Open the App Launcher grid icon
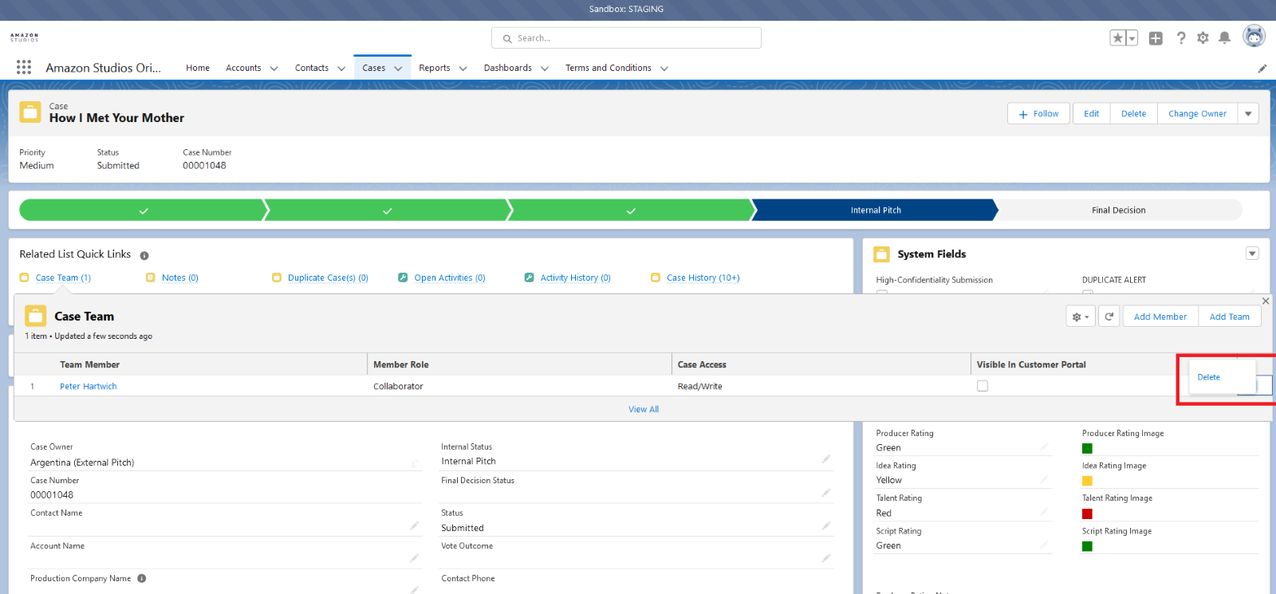Image resolution: width=1276 pixels, height=594 pixels. pos(24,68)
